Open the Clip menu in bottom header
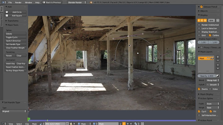Viewport: 223px width, 125px height. click(x=27, y=124)
